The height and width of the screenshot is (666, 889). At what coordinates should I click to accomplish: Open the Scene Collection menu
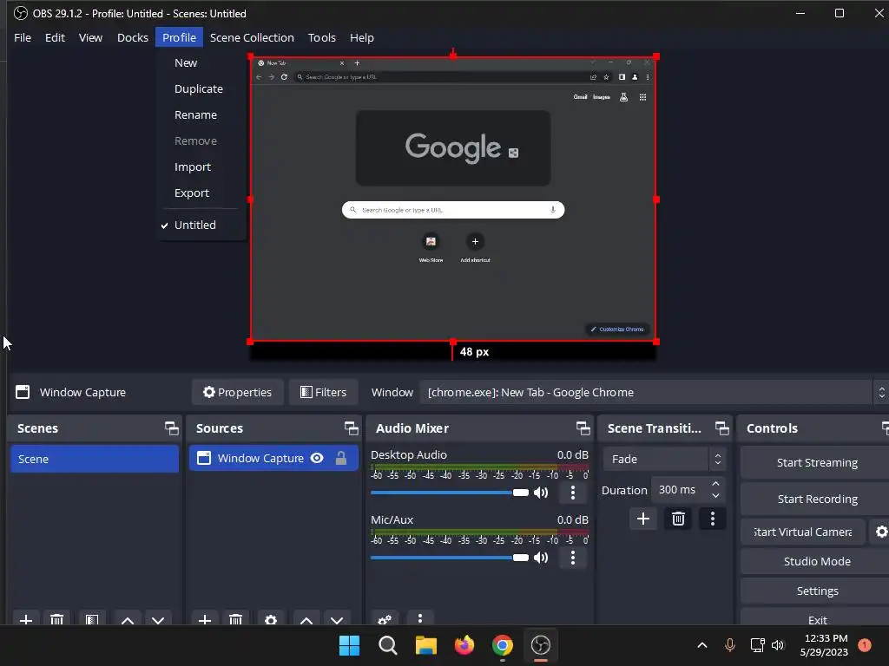tap(252, 37)
